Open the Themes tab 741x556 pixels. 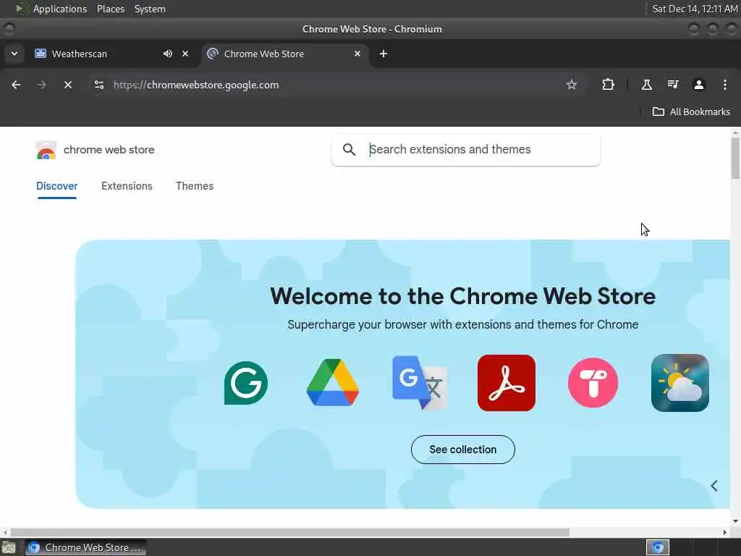click(195, 186)
